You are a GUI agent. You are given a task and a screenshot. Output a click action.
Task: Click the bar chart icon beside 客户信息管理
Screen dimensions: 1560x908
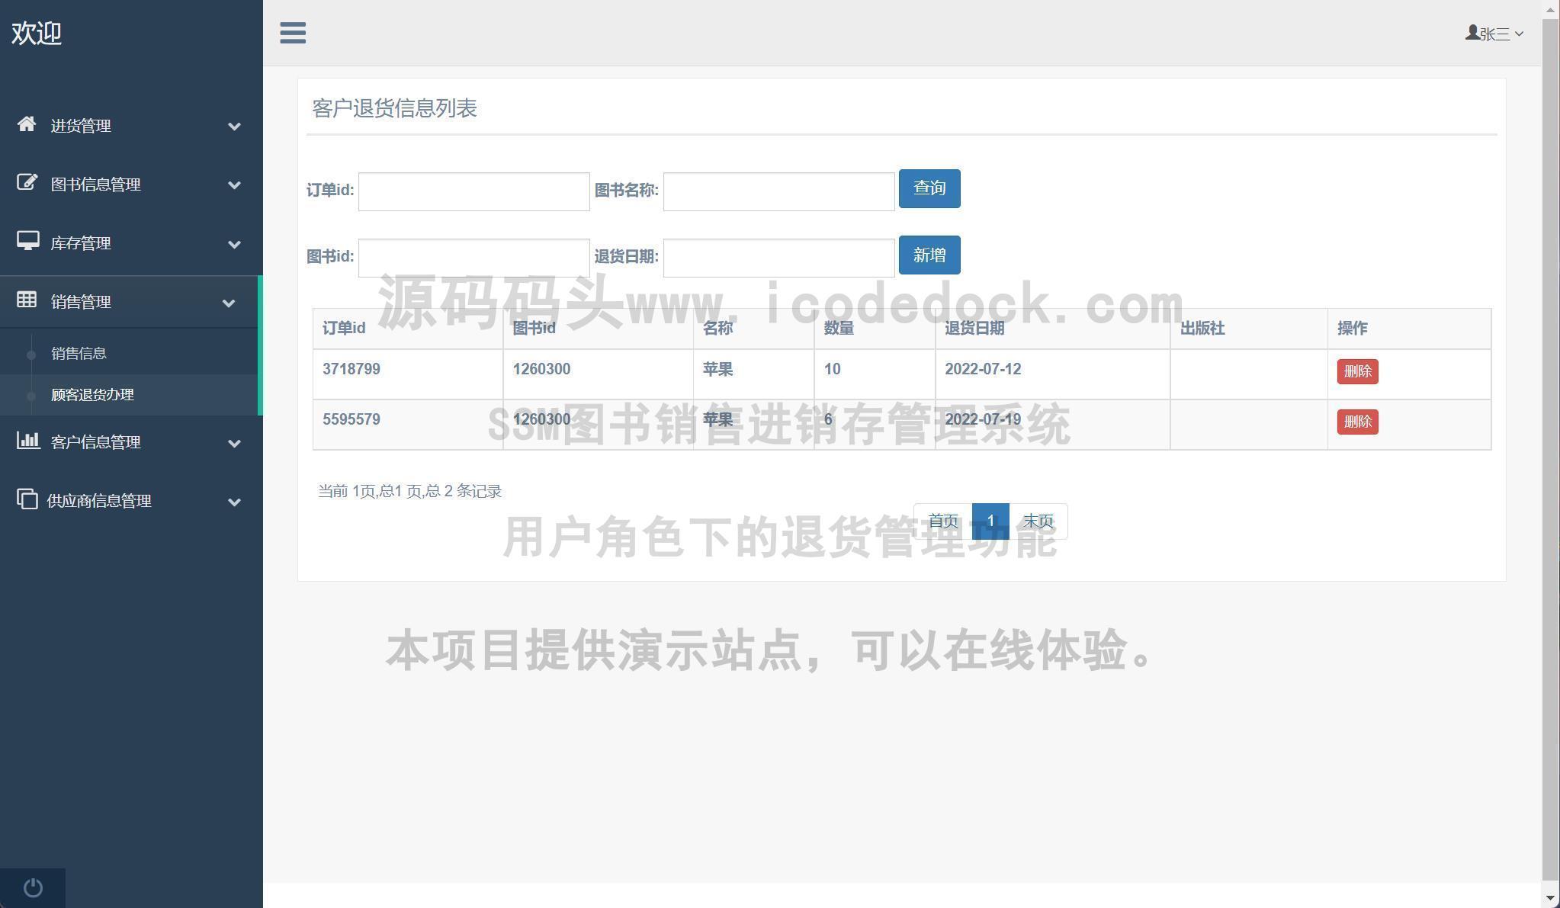click(27, 441)
